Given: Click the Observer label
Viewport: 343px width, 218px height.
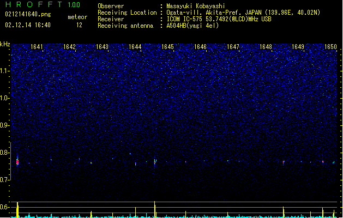Looking at the screenshot, I should point(111,6).
